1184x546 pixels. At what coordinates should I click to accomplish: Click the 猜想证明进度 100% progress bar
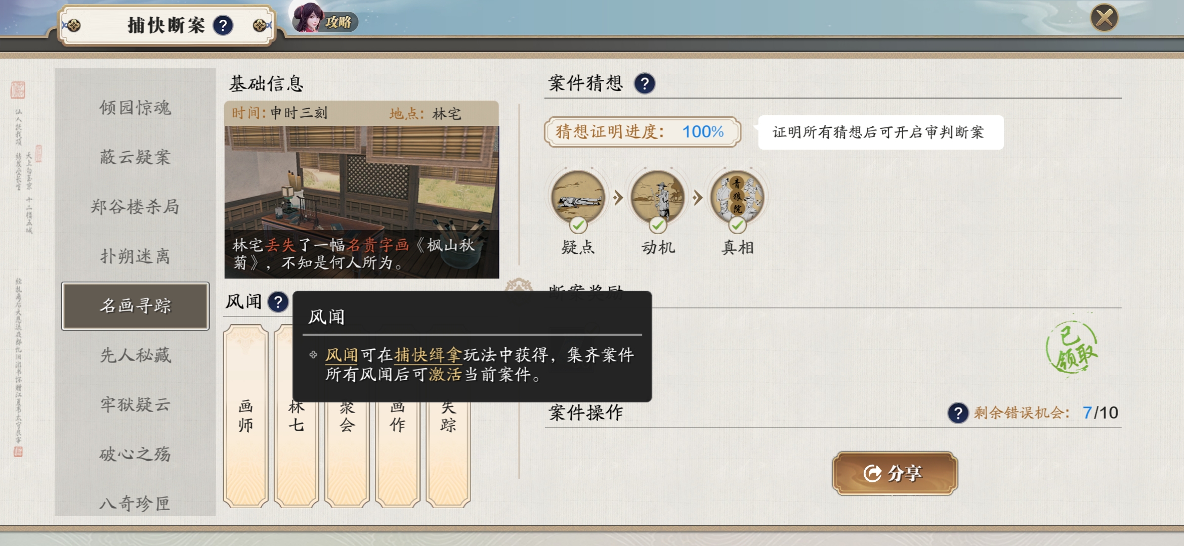click(x=643, y=132)
